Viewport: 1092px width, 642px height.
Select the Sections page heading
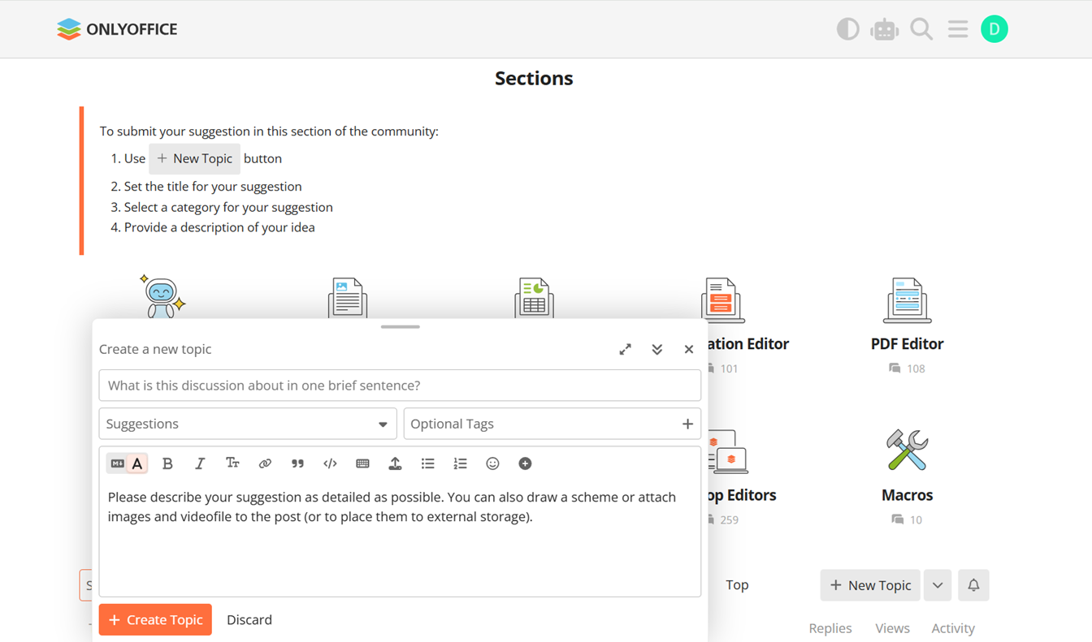point(534,78)
